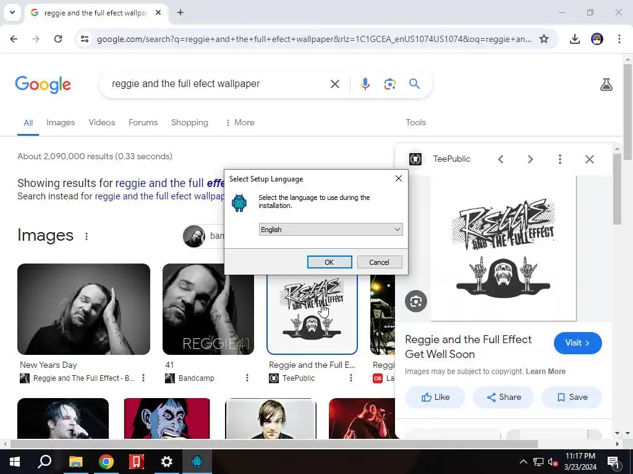Click the Chrome forward arrow
Image resolution: width=633 pixels, height=474 pixels.
tap(36, 39)
